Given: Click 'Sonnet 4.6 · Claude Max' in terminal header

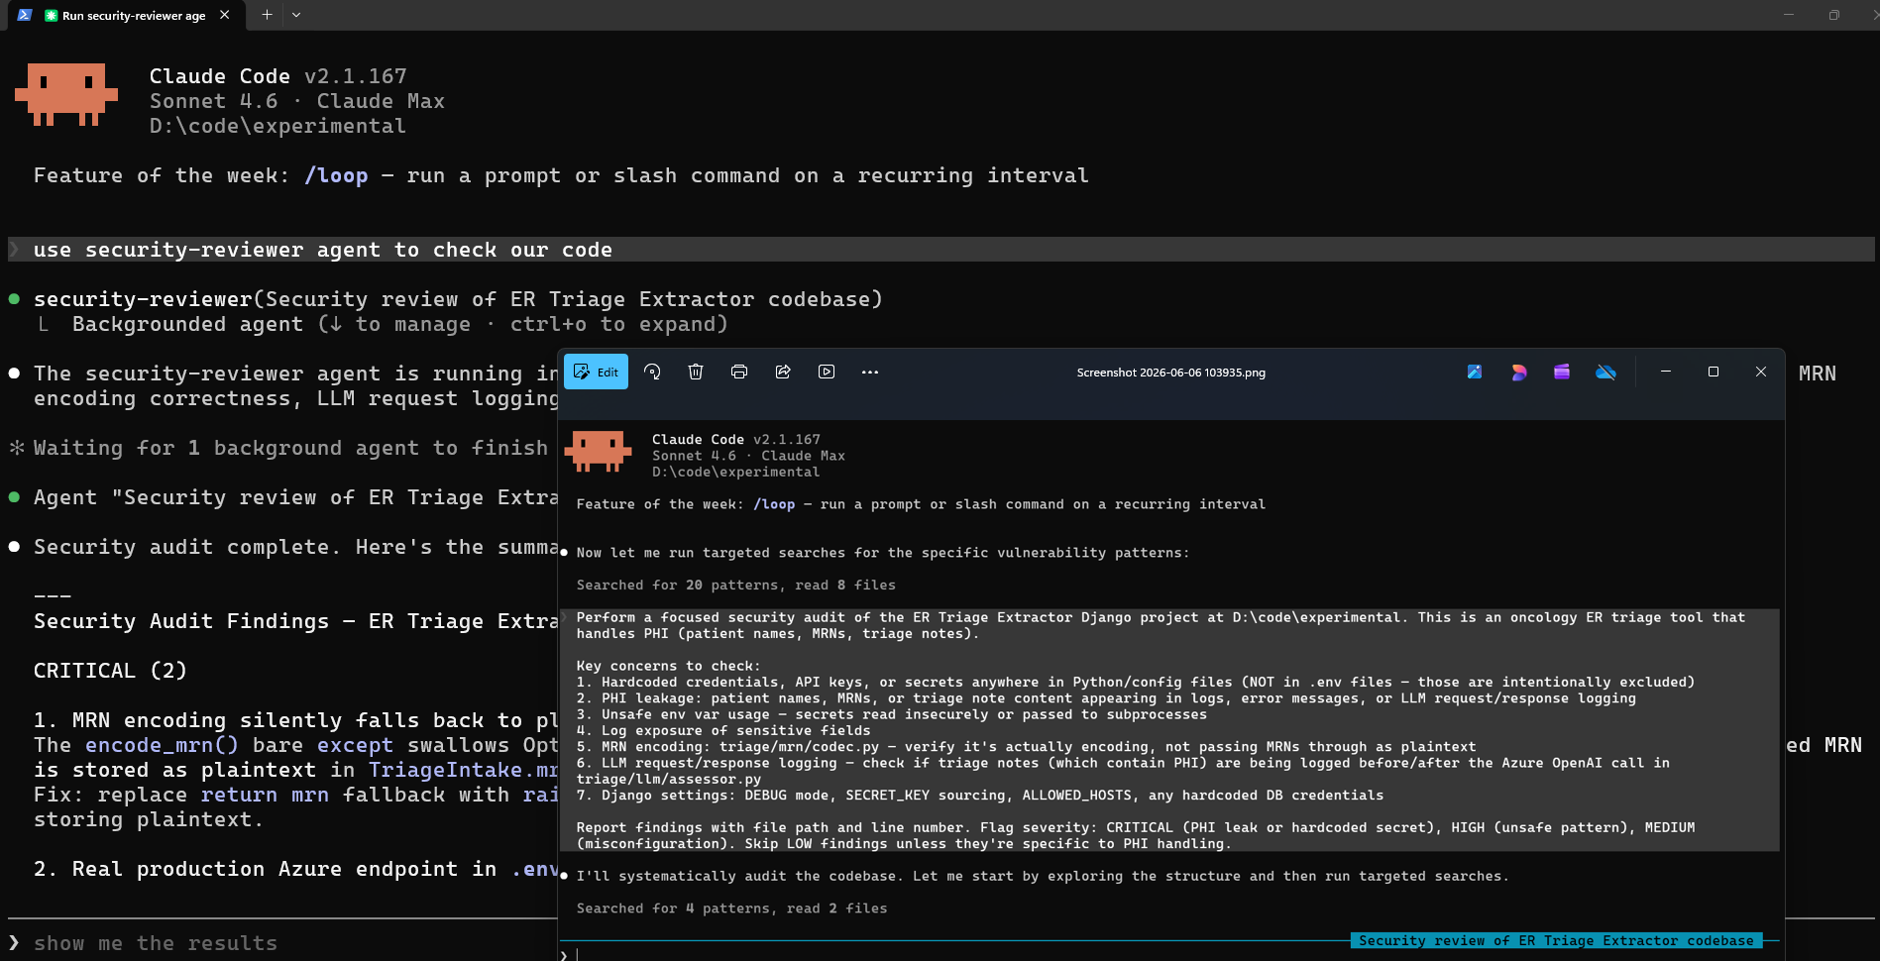Looking at the screenshot, I should [x=297, y=101].
